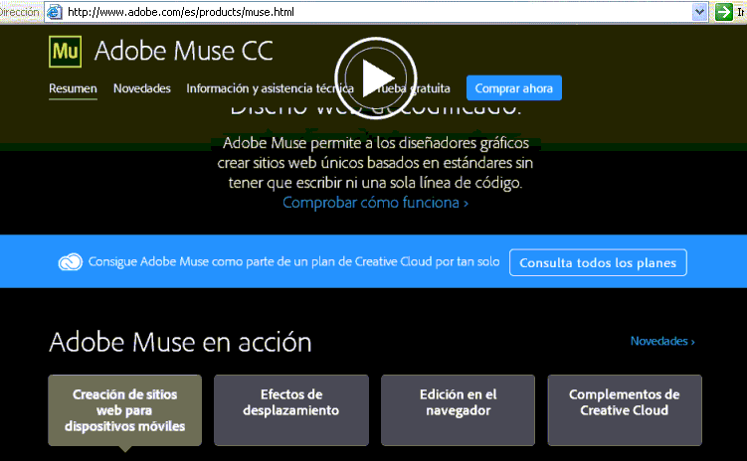Play the video with the circular play button
The width and height of the screenshot is (747, 461).
tap(376, 78)
